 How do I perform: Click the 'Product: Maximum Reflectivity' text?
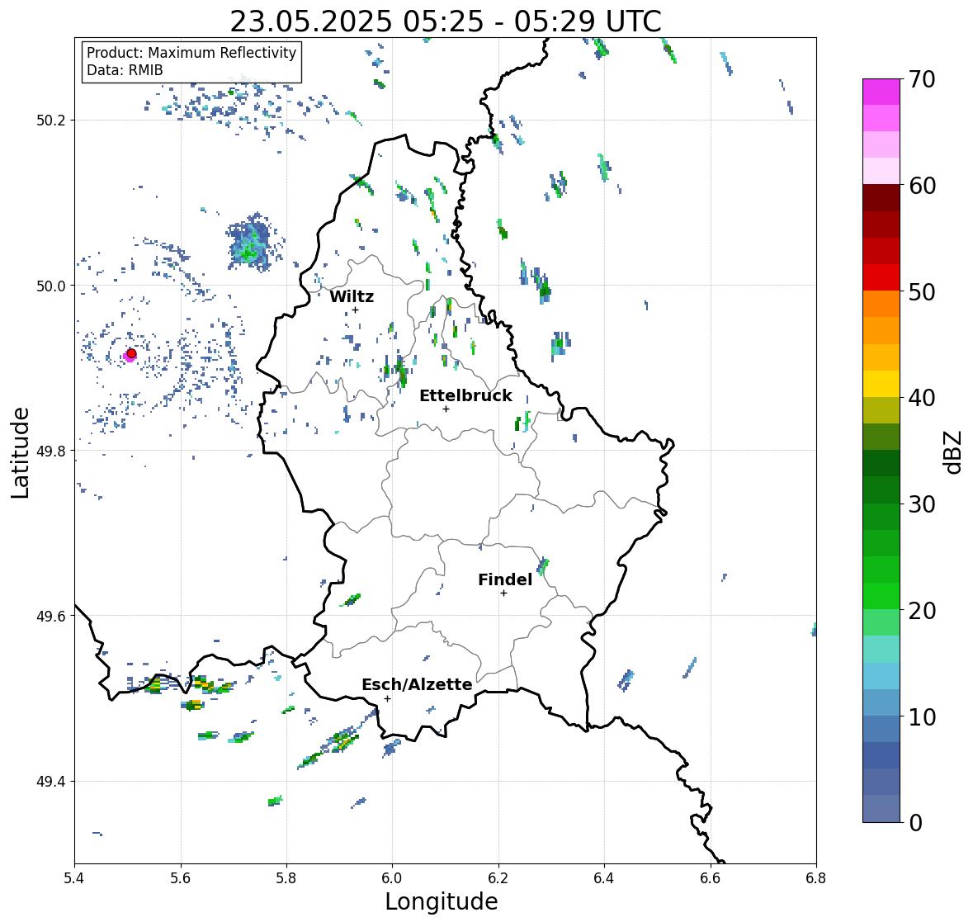(191, 53)
